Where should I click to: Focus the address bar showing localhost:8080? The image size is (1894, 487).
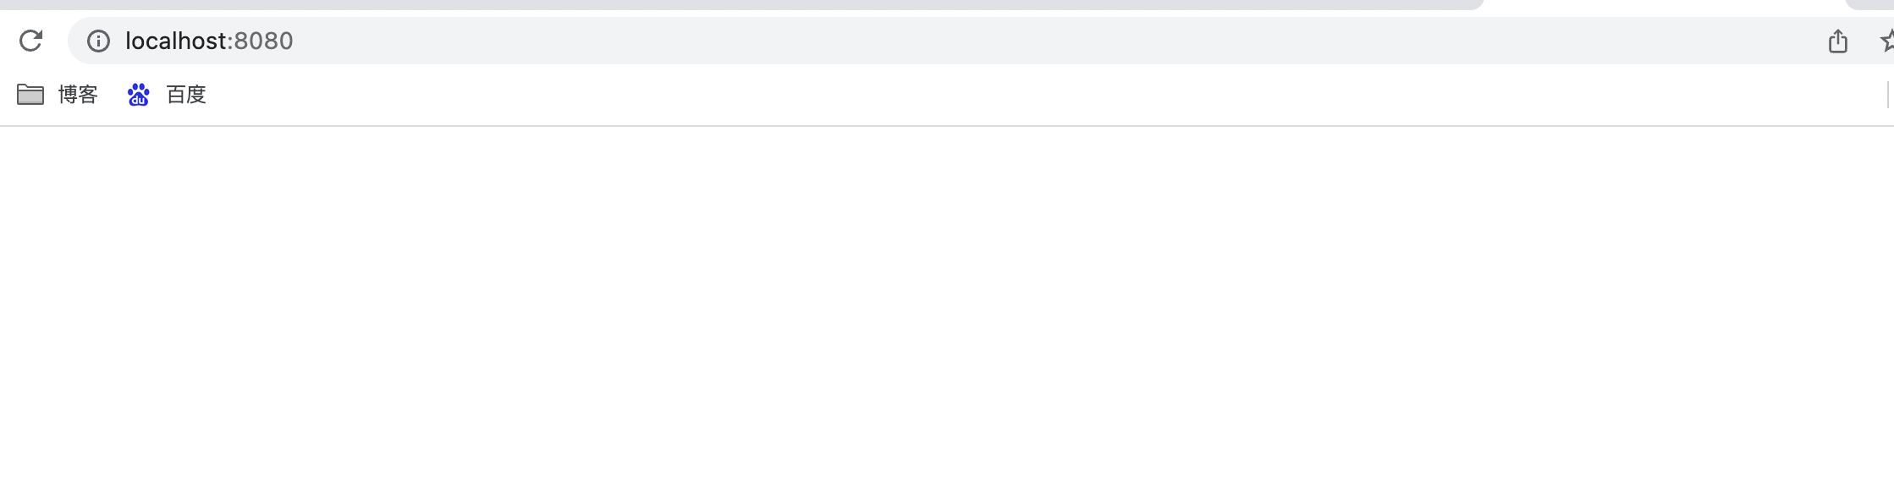[x=973, y=41]
